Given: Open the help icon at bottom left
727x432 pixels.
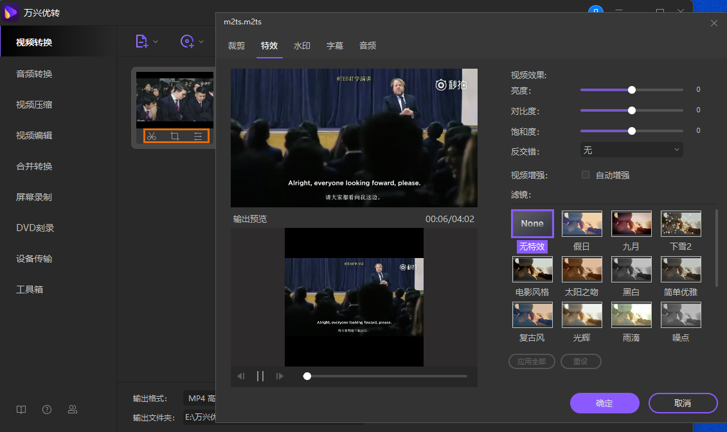Looking at the screenshot, I should [46, 409].
